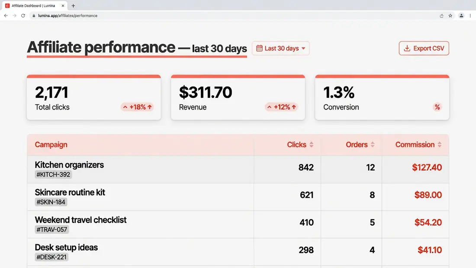Image resolution: width=476 pixels, height=268 pixels.
Task: Select the $41.10 commission value
Action: pyautogui.click(x=430, y=250)
